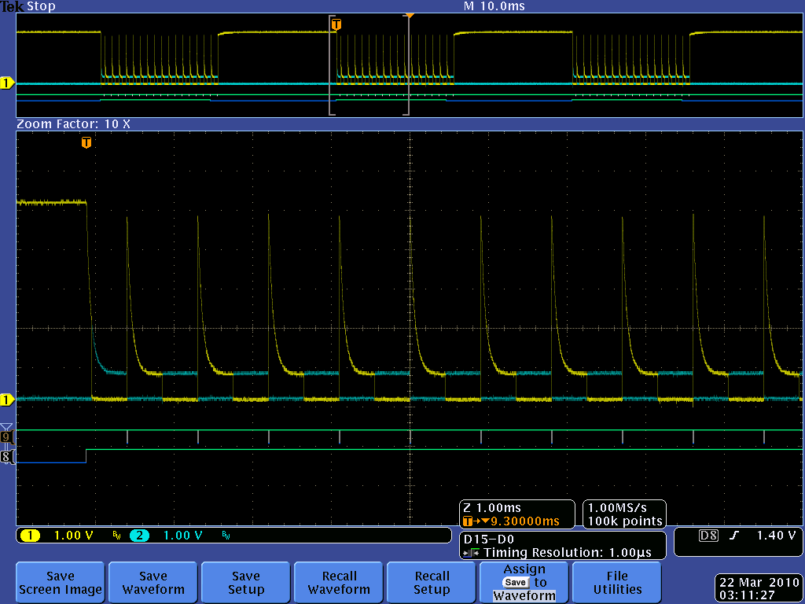Click the 9.30000ms trigger delay value
The image size is (805, 604).
coord(524,522)
